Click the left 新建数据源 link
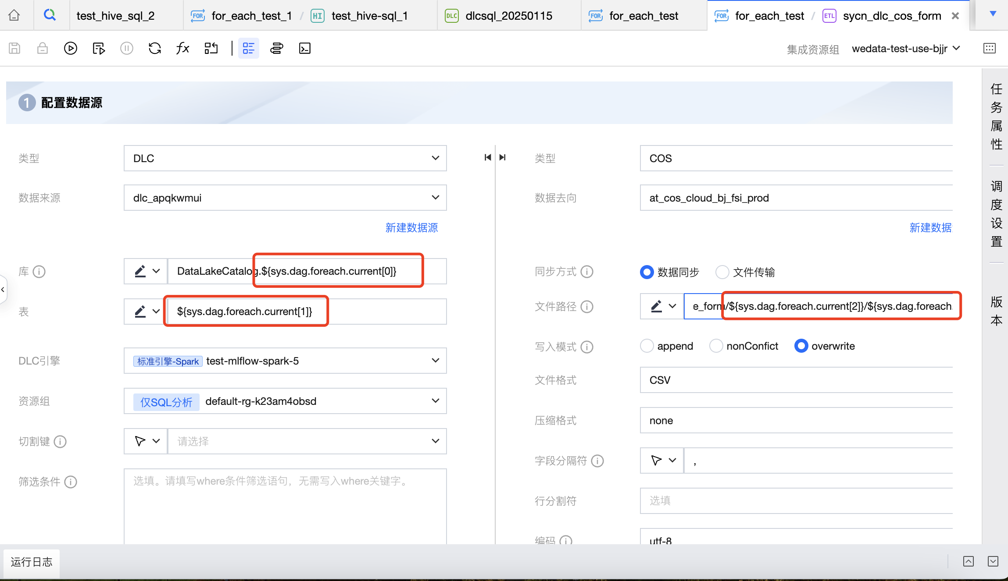1008x581 pixels. click(x=411, y=228)
